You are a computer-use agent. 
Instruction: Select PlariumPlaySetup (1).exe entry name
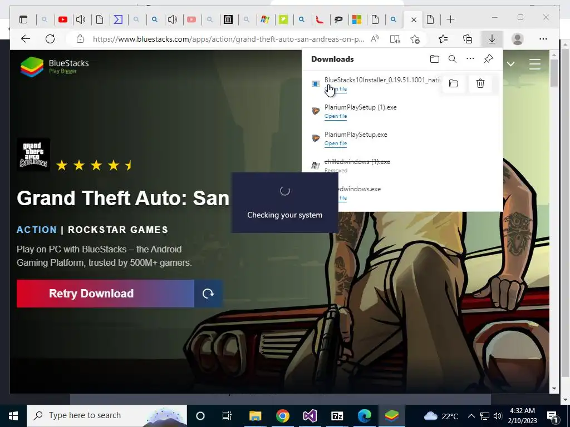361,107
